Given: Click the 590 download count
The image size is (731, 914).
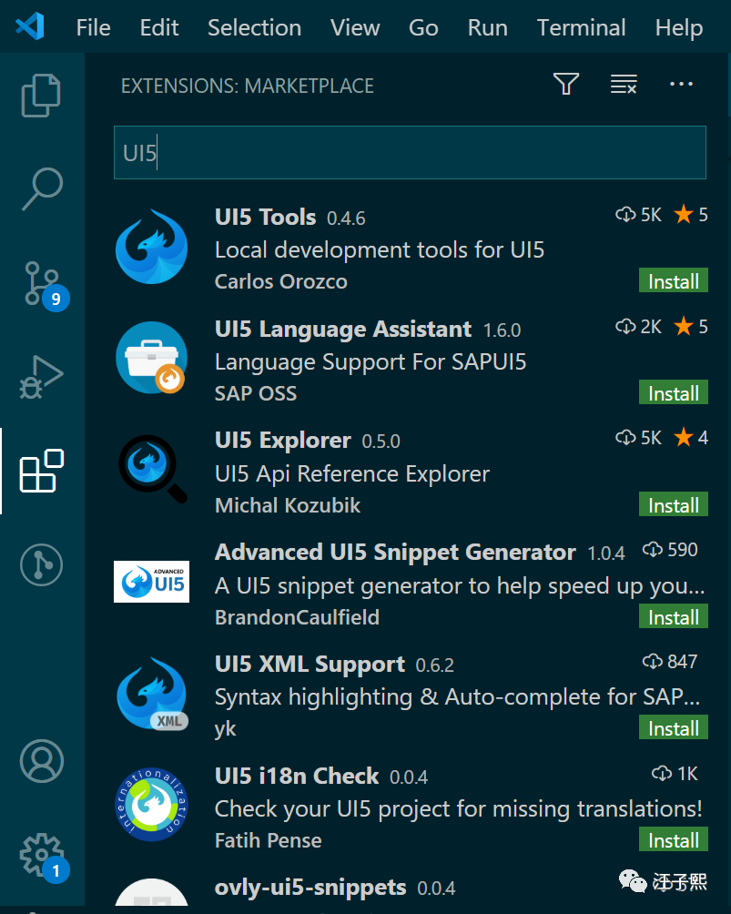Looking at the screenshot, I should pos(670,550).
